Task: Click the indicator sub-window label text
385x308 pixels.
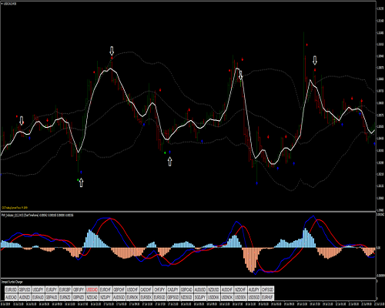Action: pyautogui.click(x=38, y=215)
